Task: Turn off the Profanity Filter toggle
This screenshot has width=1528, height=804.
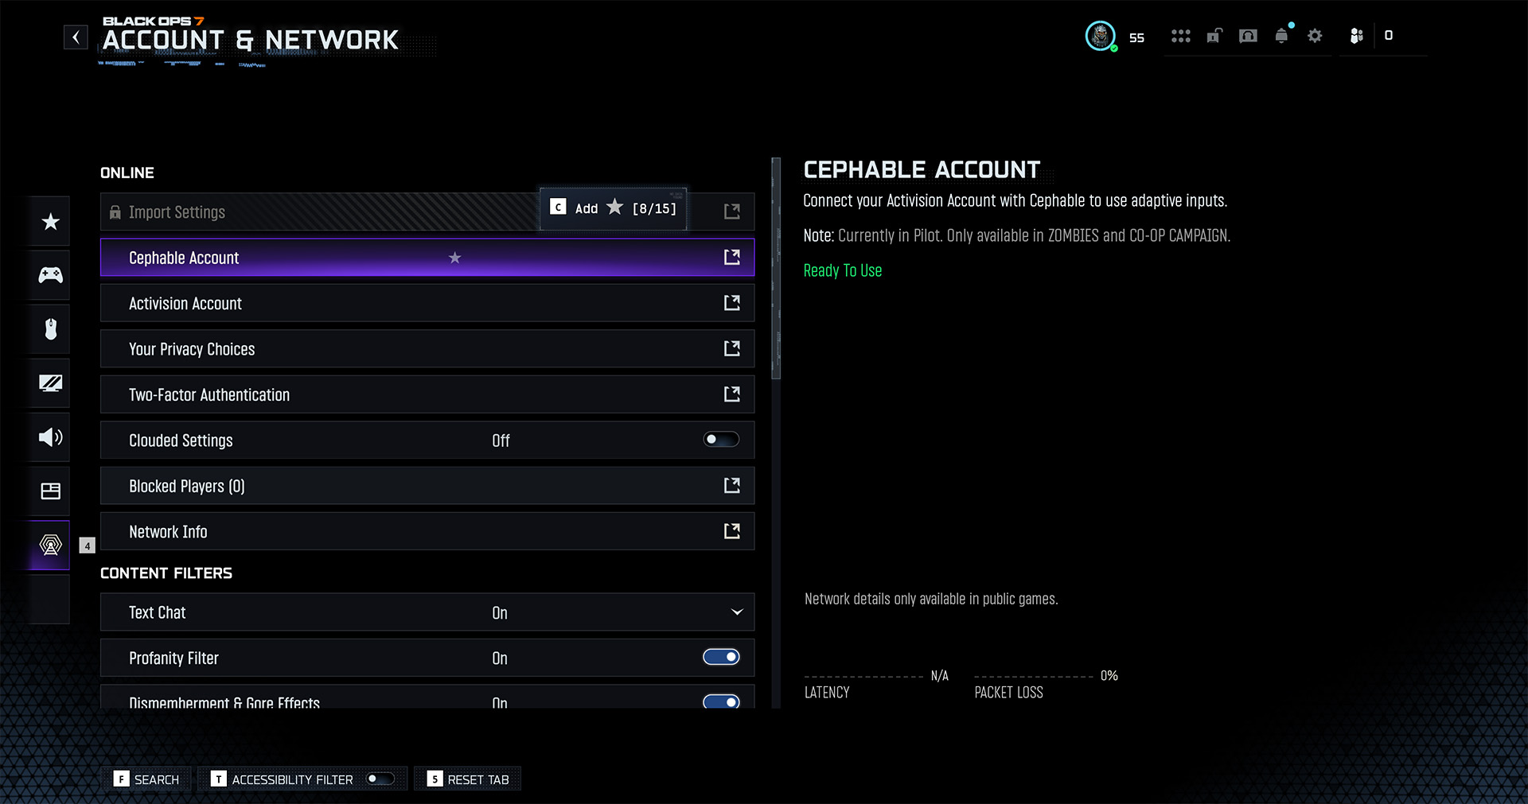Action: (721, 658)
